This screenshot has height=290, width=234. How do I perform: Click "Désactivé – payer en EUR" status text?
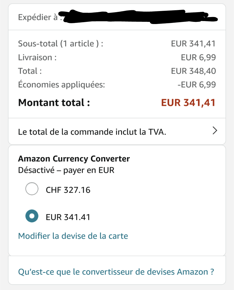click(66, 170)
